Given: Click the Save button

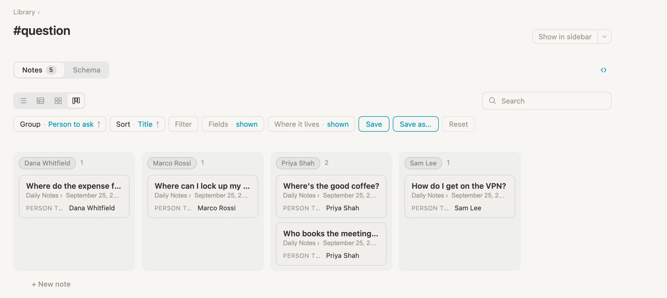Looking at the screenshot, I should click(374, 124).
